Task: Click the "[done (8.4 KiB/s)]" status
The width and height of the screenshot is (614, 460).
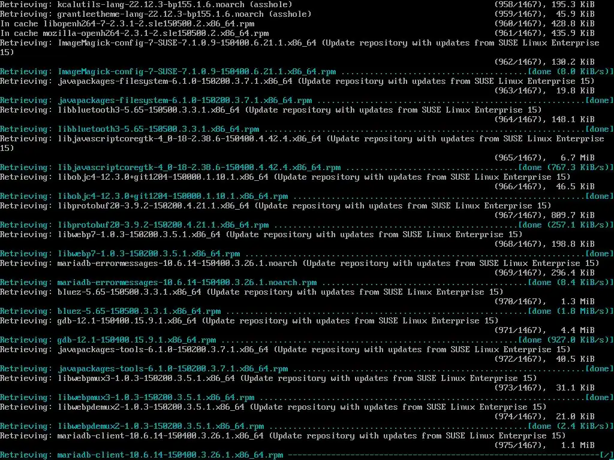Action: point(571,283)
